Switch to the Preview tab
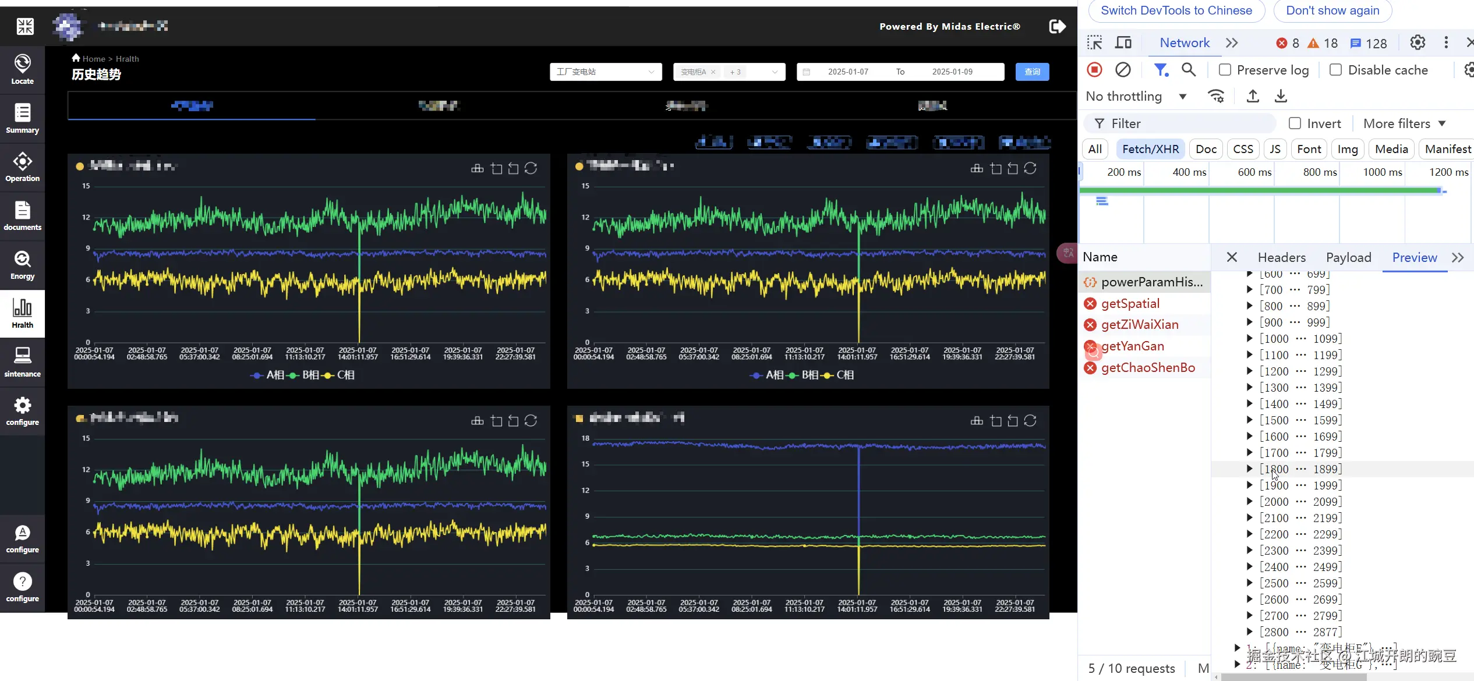This screenshot has width=1474, height=681. tap(1414, 257)
